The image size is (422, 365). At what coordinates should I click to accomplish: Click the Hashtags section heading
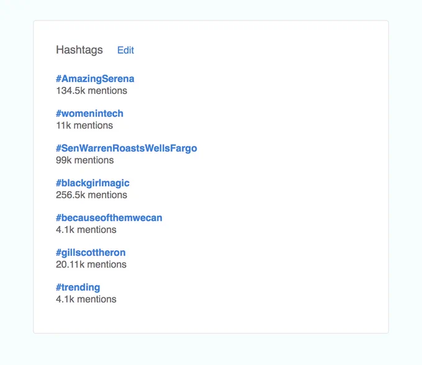(x=79, y=50)
